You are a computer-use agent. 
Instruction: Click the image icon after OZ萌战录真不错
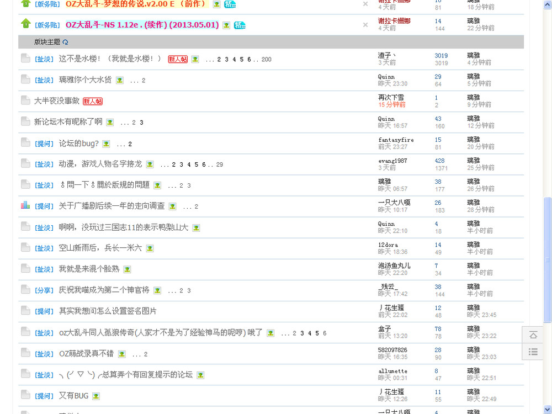click(122, 354)
